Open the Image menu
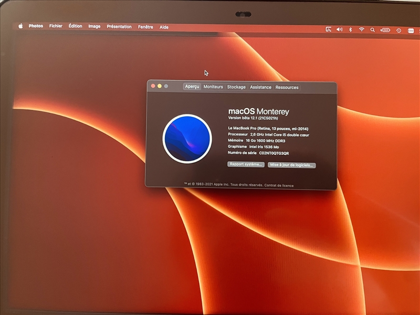This screenshot has height=315, width=420. pos(94,26)
